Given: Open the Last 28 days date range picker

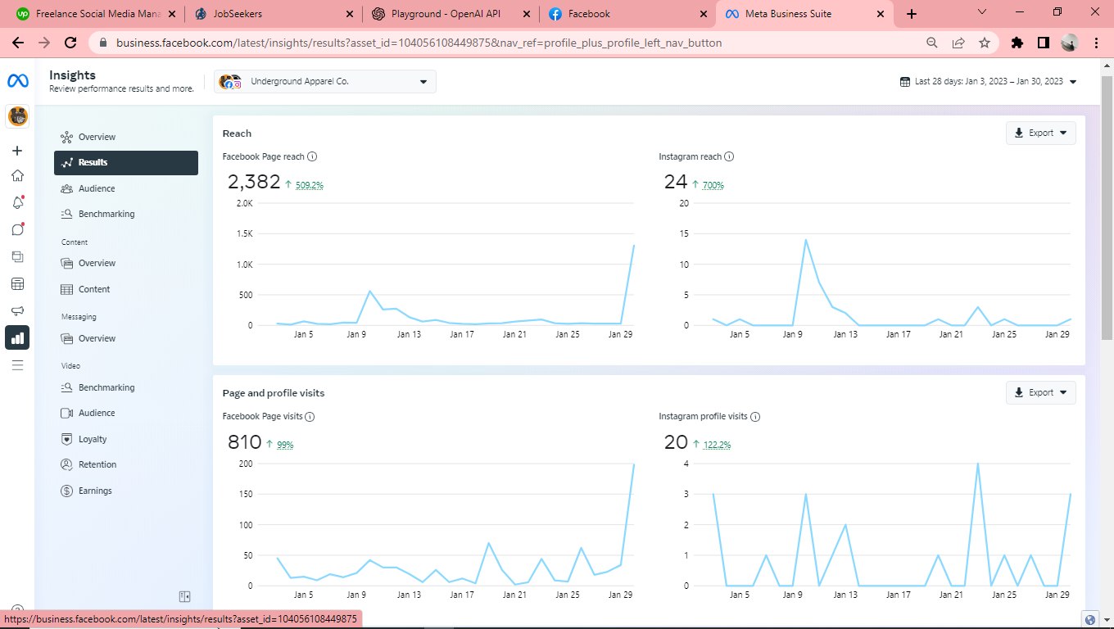Looking at the screenshot, I should (x=988, y=81).
